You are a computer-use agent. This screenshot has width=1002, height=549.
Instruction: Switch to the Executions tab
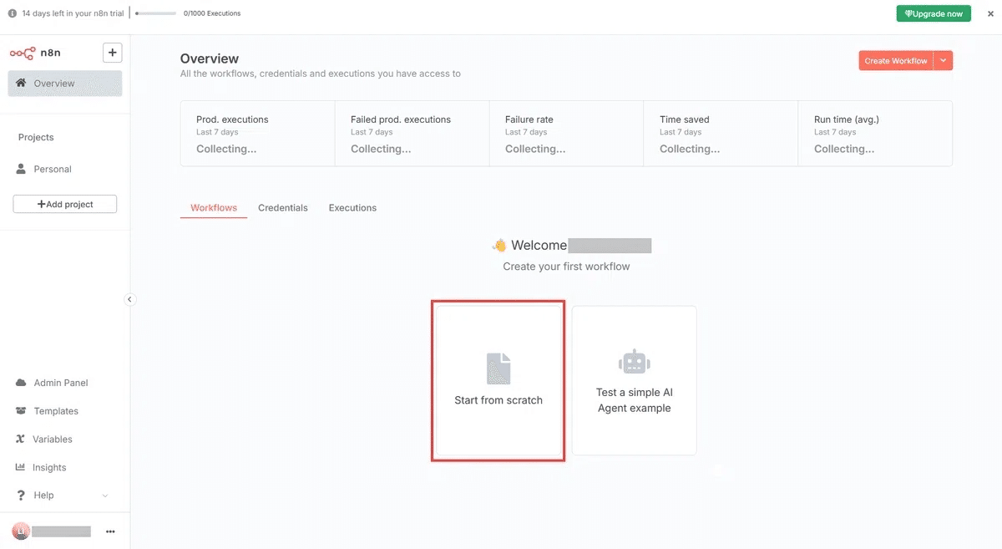[352, 208]
